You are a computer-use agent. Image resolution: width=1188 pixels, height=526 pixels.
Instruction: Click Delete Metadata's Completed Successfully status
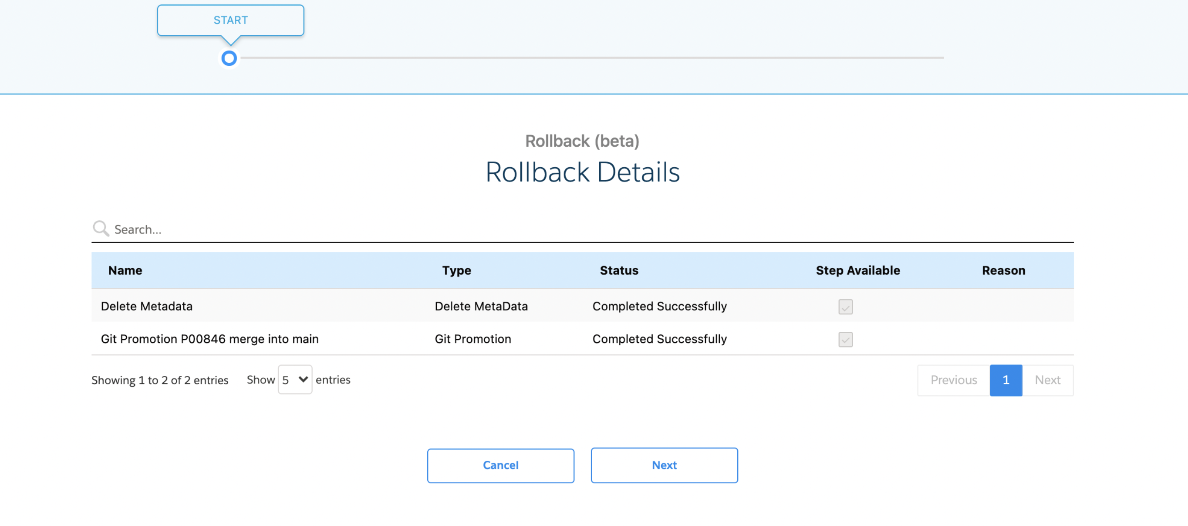click(659, 306)
